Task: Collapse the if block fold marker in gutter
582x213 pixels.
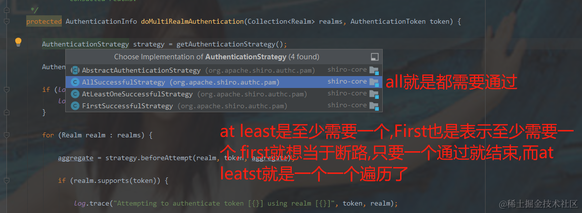Action: click(6, 90)
